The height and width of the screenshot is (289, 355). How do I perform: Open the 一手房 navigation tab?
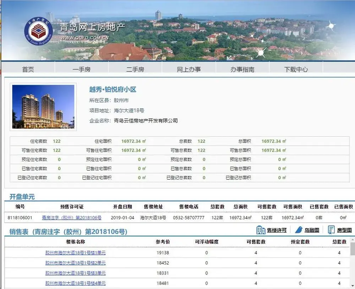[82, 69]
